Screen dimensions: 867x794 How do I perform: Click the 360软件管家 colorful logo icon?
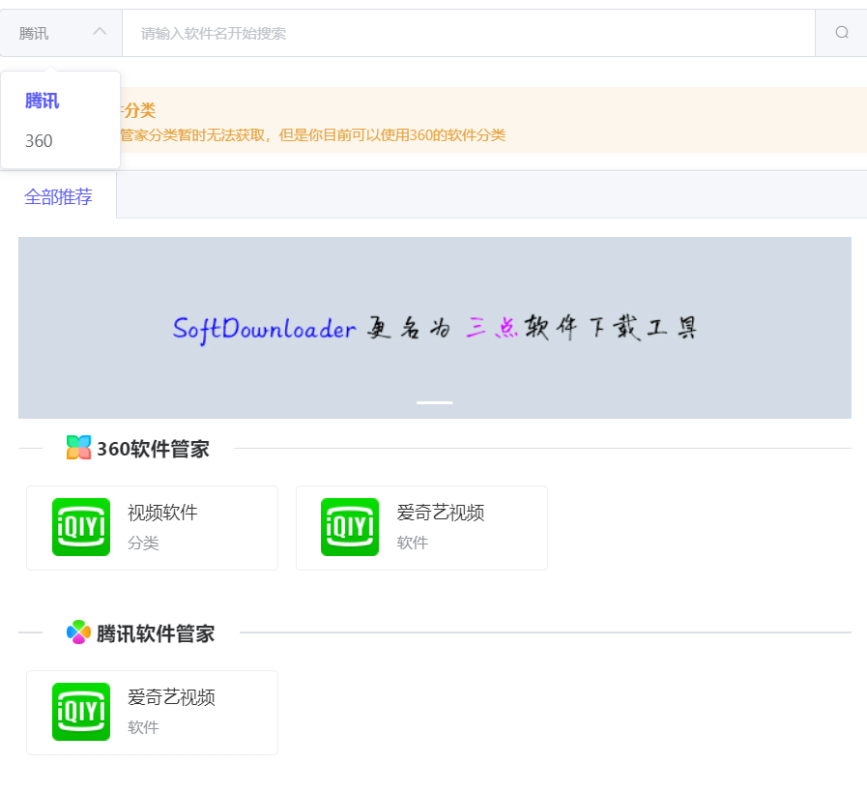tap(76, 447)
